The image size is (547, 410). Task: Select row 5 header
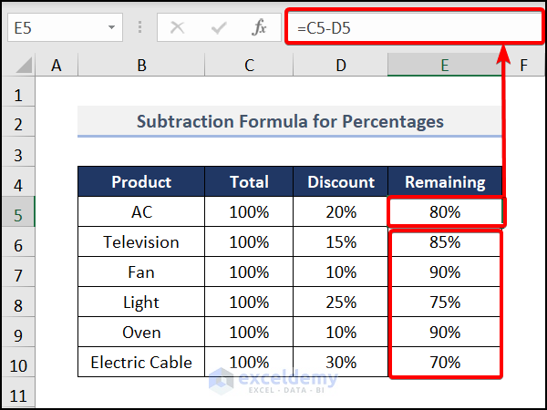[19, 212]
